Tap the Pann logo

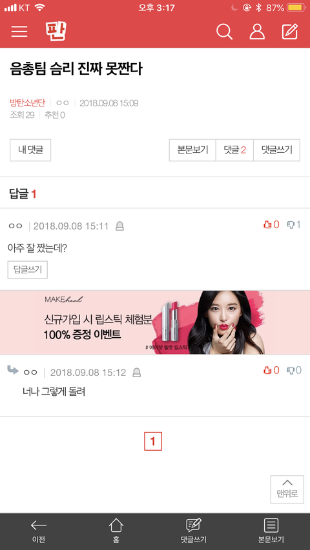[56, 31]
